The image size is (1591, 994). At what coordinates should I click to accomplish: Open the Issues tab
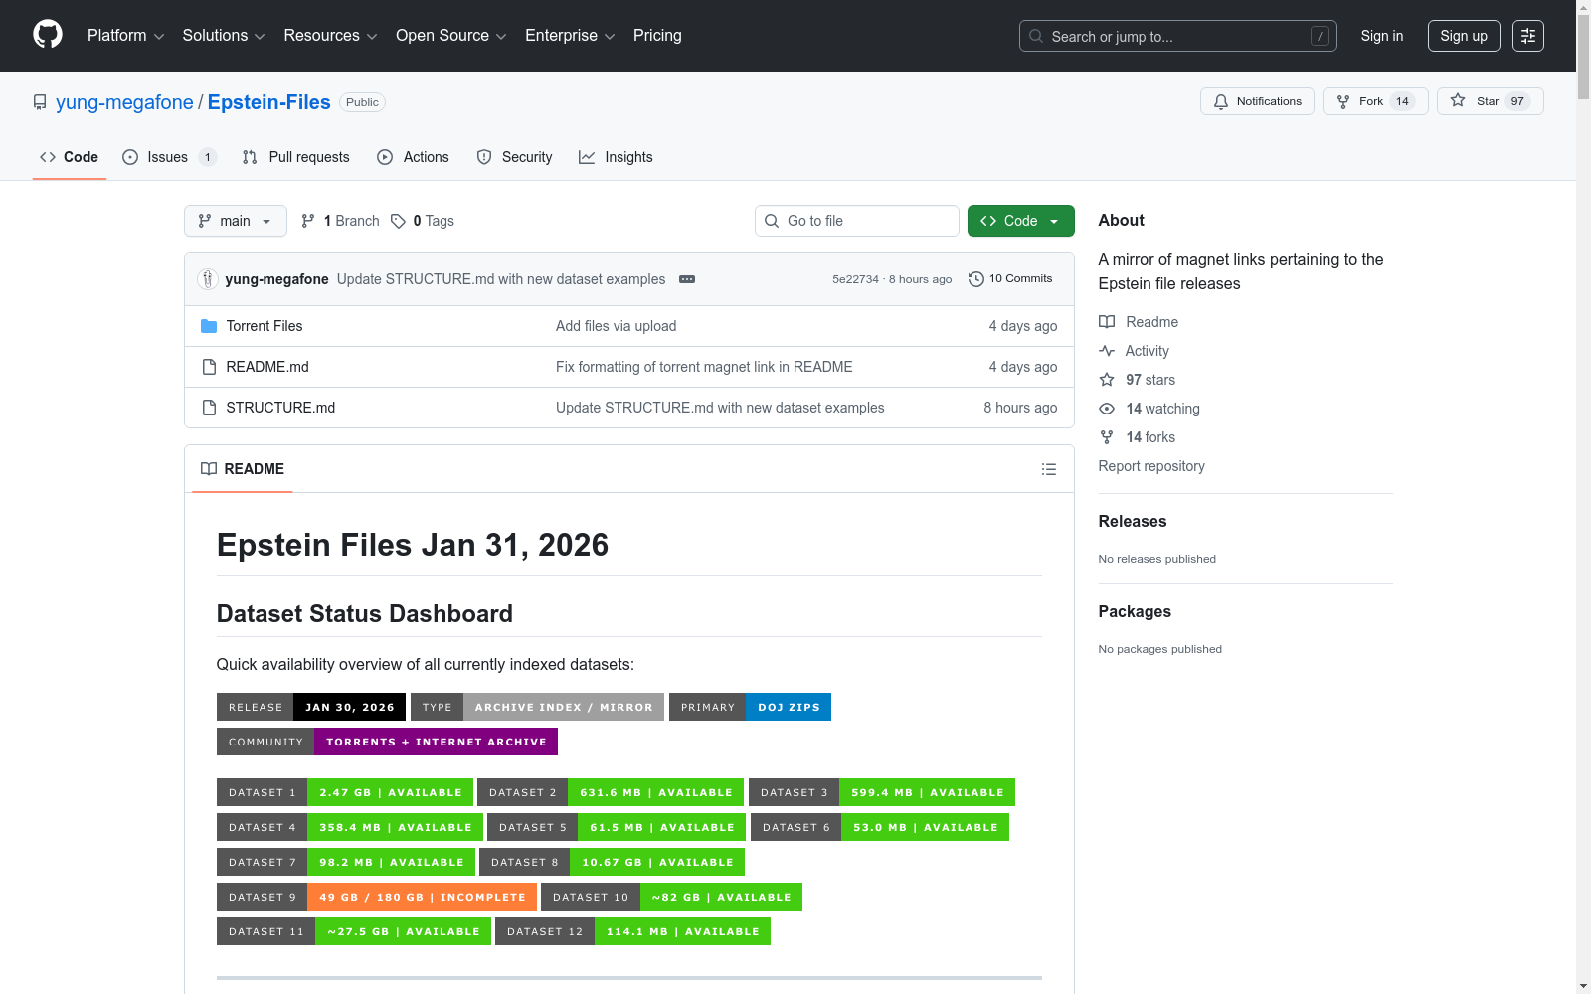coord(169,157)
